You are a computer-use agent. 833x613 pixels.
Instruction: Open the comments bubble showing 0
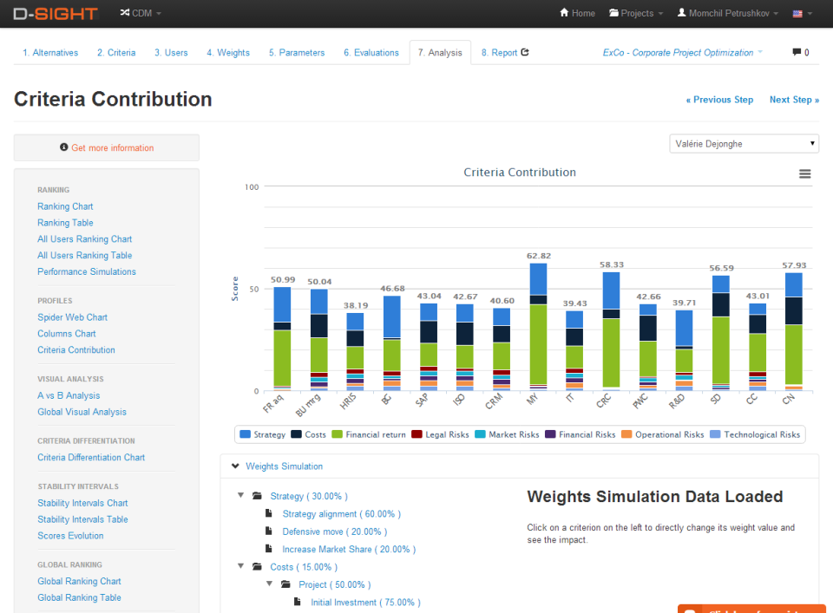click(x=799, y=52)
